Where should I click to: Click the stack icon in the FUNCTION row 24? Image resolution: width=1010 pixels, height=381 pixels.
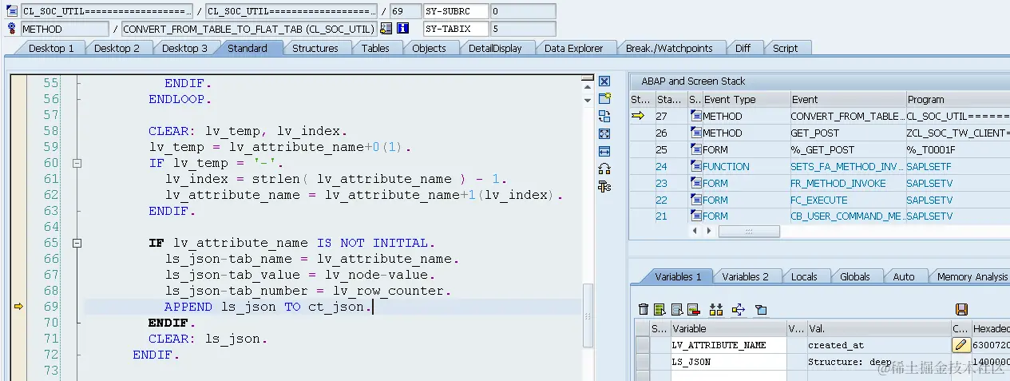point(695,167)
